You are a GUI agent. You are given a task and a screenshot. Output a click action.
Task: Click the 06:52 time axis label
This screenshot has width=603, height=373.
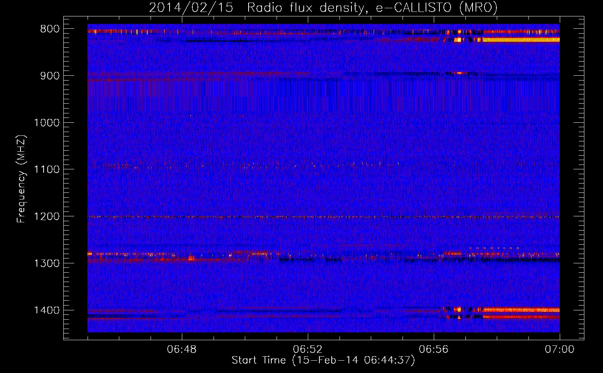[x=308, y=350]
